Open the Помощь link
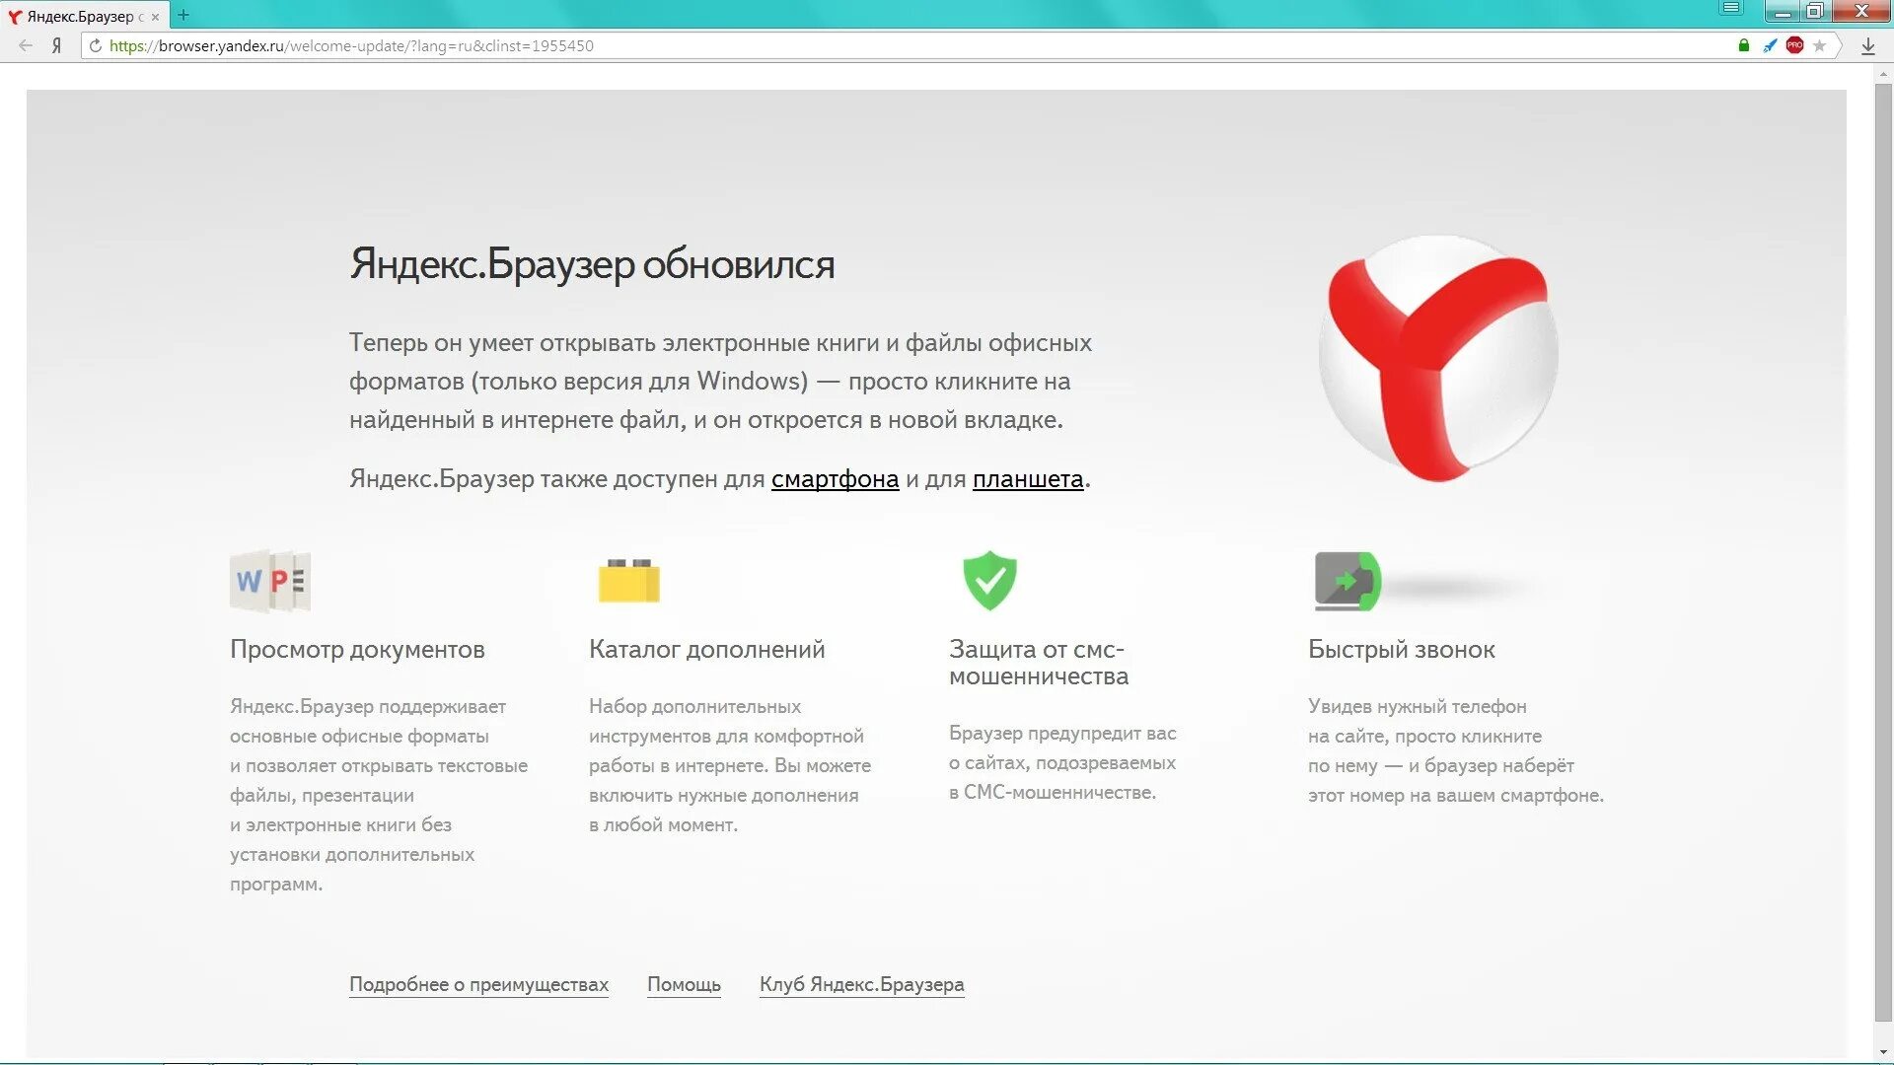1894x1065 pixels. point(684,984)
